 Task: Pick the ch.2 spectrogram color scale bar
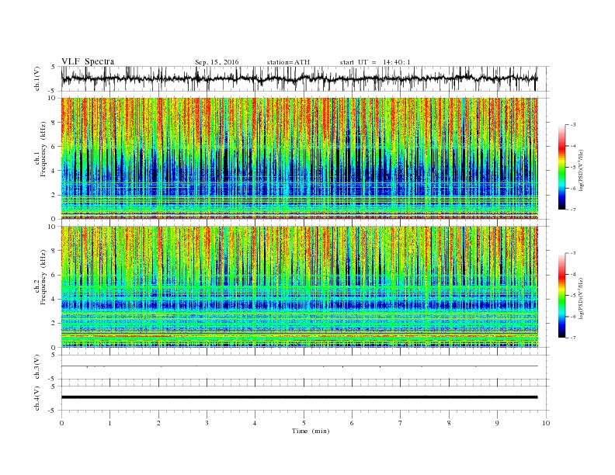[x=561, y=295]
